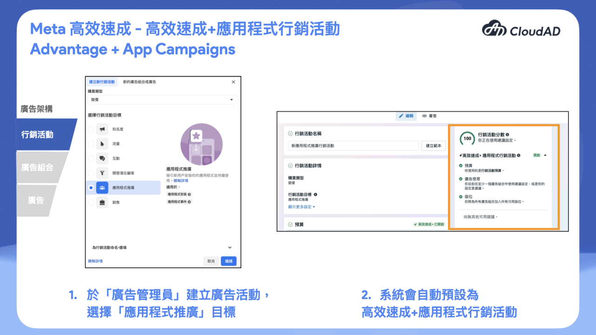Viewport: 596px width, 335px height.
Task: Click the 開啟 status badge
Action: [536, 155]
